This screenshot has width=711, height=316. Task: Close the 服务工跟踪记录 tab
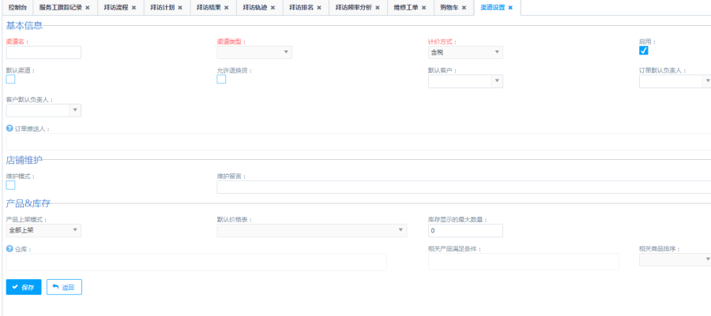(x=87, y=8)
